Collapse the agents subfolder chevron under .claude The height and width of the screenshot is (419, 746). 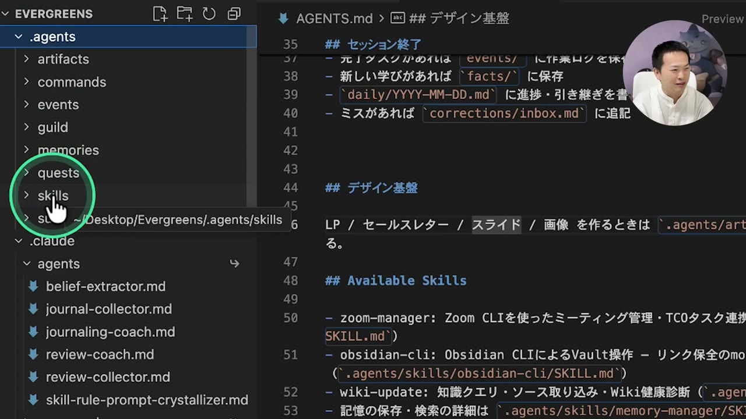[26, 264]
